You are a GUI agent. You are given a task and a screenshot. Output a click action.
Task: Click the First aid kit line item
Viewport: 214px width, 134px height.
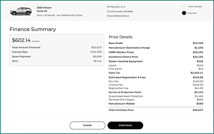(x=115, y=69)
